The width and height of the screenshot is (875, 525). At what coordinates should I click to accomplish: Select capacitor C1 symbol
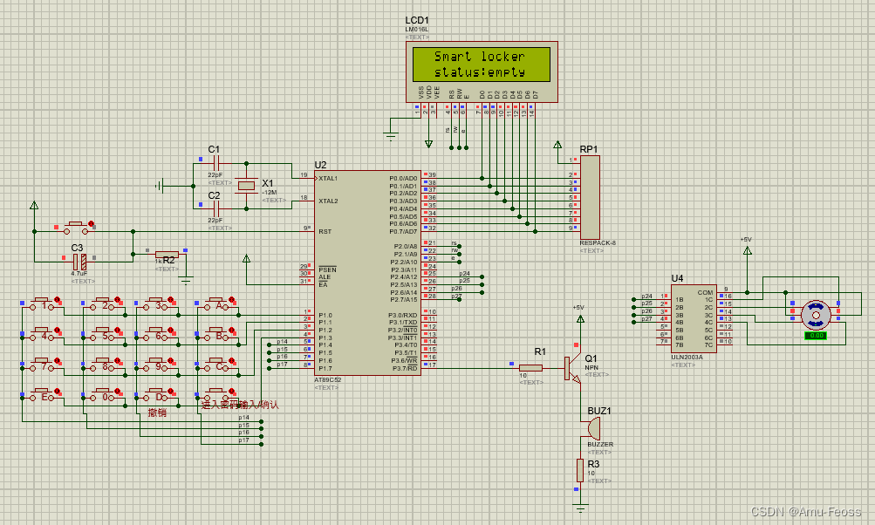[x=216, y=163]
